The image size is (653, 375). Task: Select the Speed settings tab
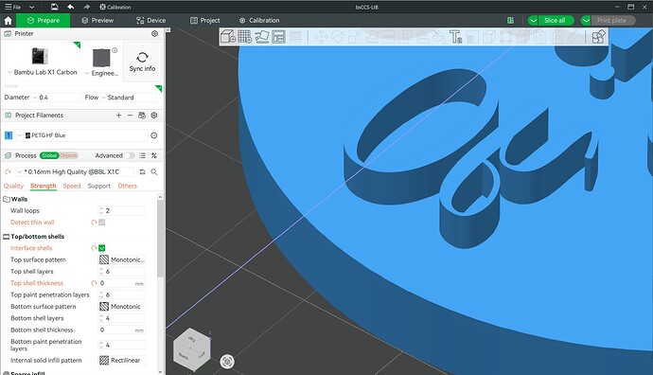coord(72,186)
